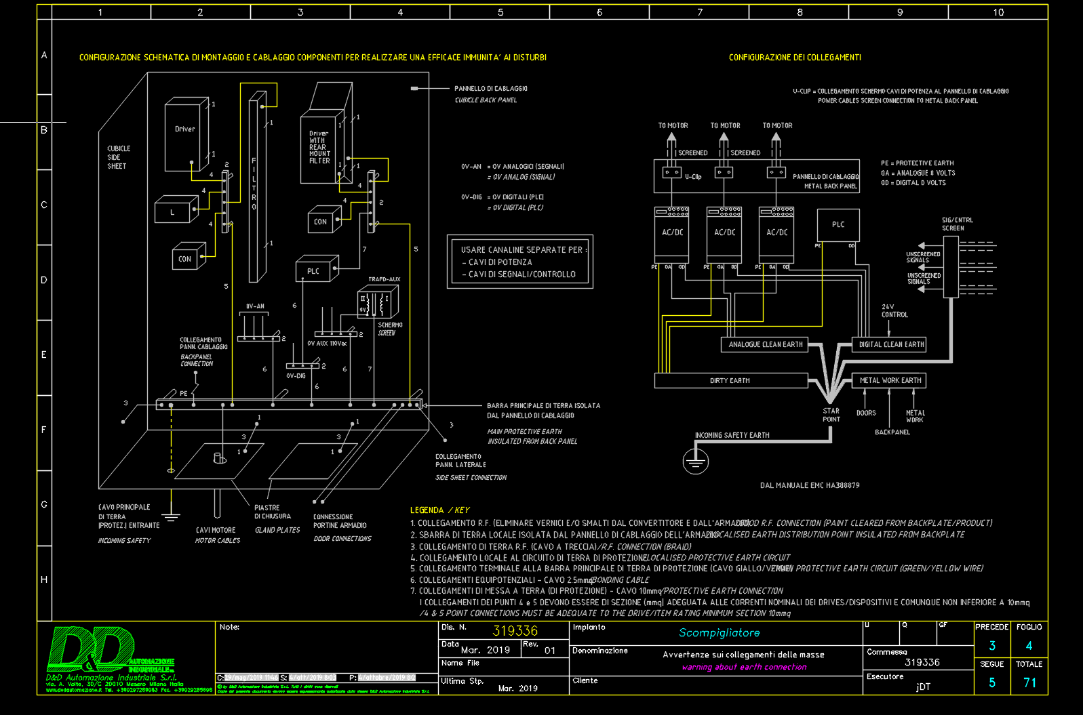The height and width of the screenshot is (715, 1083).
Task: Click the Metal Work Earth box
Action: [890, 381]
